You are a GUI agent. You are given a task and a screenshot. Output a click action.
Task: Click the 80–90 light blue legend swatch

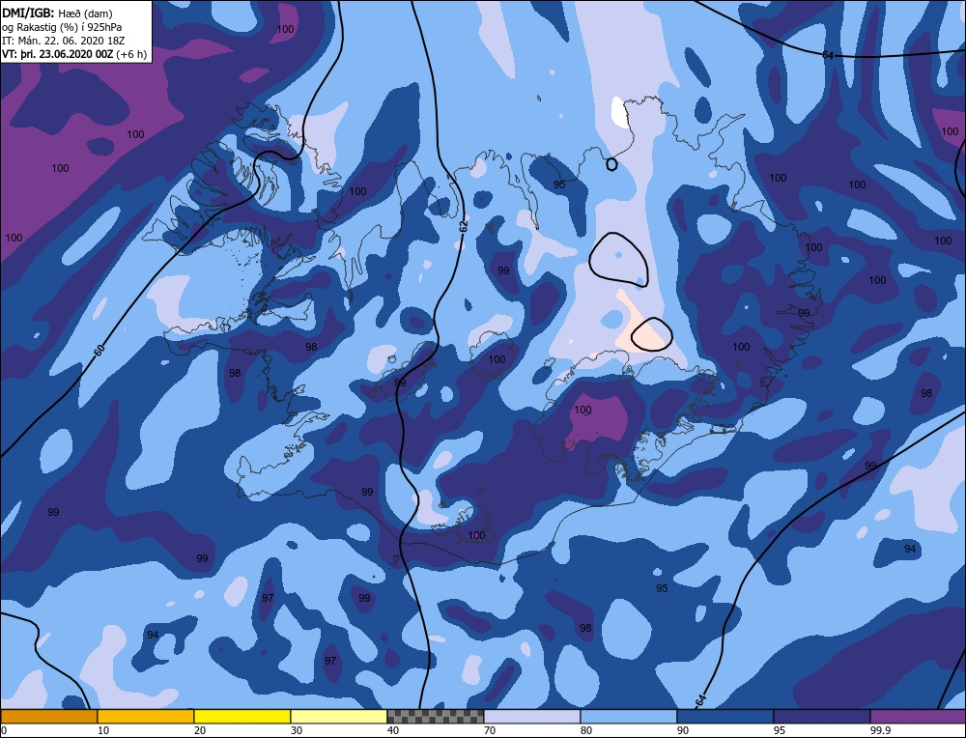(x=629, y=716)
